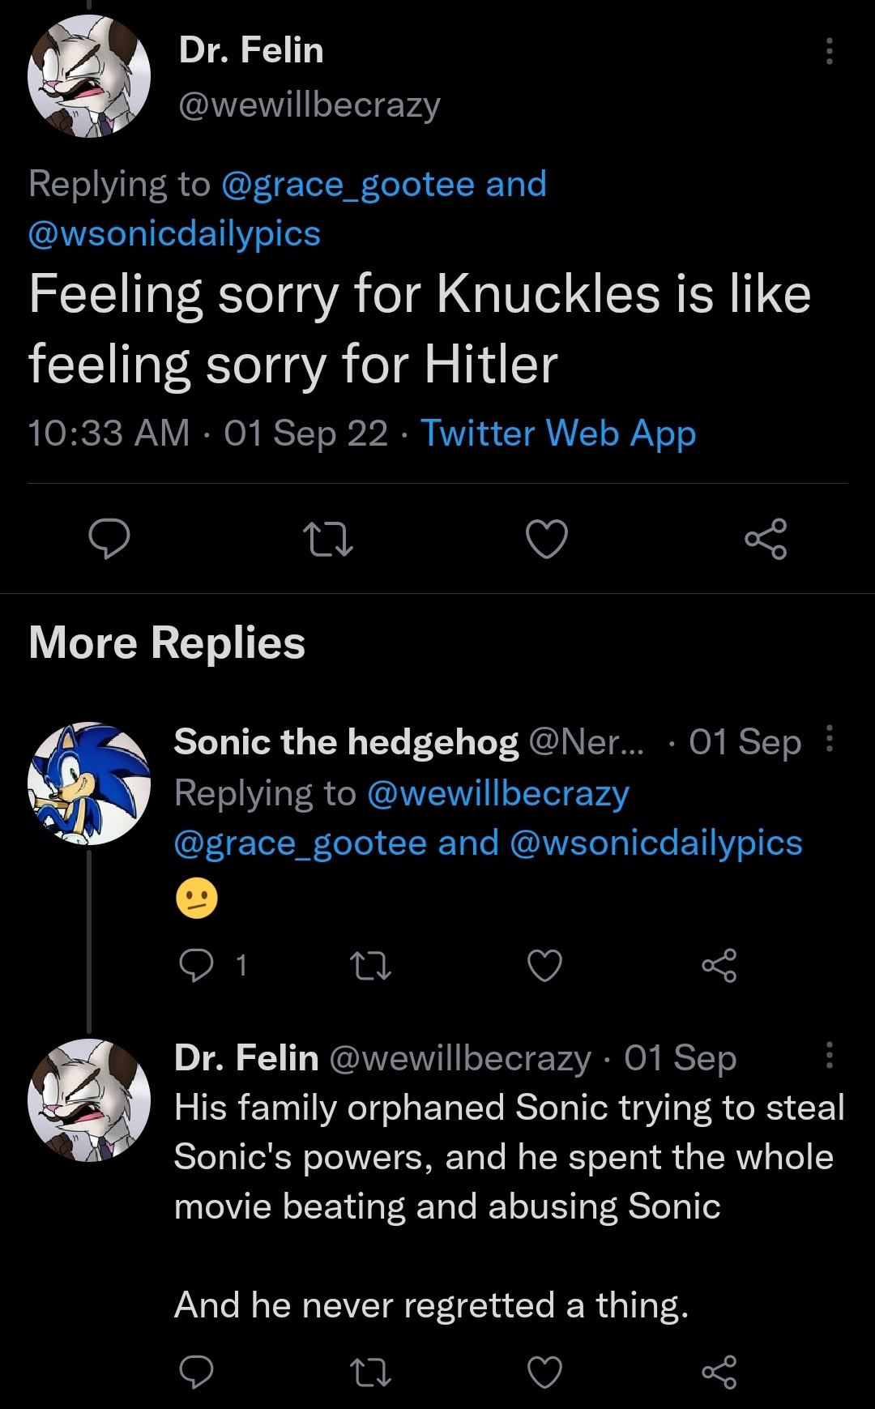Open options menu on Sonic the hedgehog reply
The image size is (875, 1409).
tap(829, 739)
